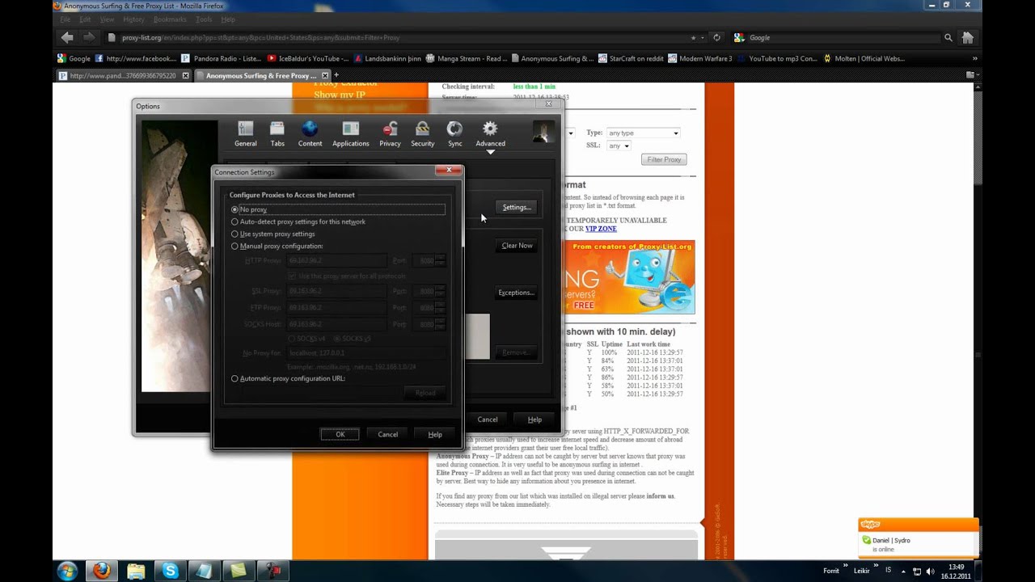
Task: Reload the page from the address bar
Action: click(716, 37)
